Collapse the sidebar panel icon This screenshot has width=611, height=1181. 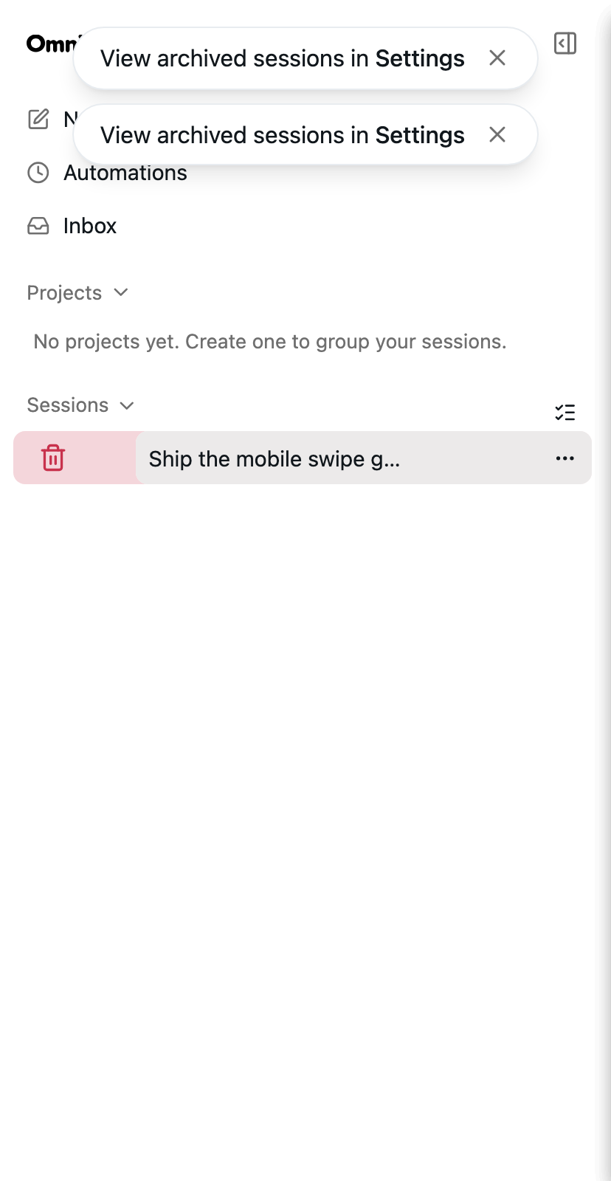tap(565, 44)
